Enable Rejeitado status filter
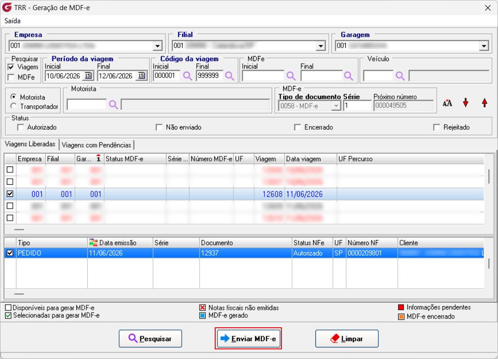The image size is (498, 359). pyautogui.click(x=437, y=127)
